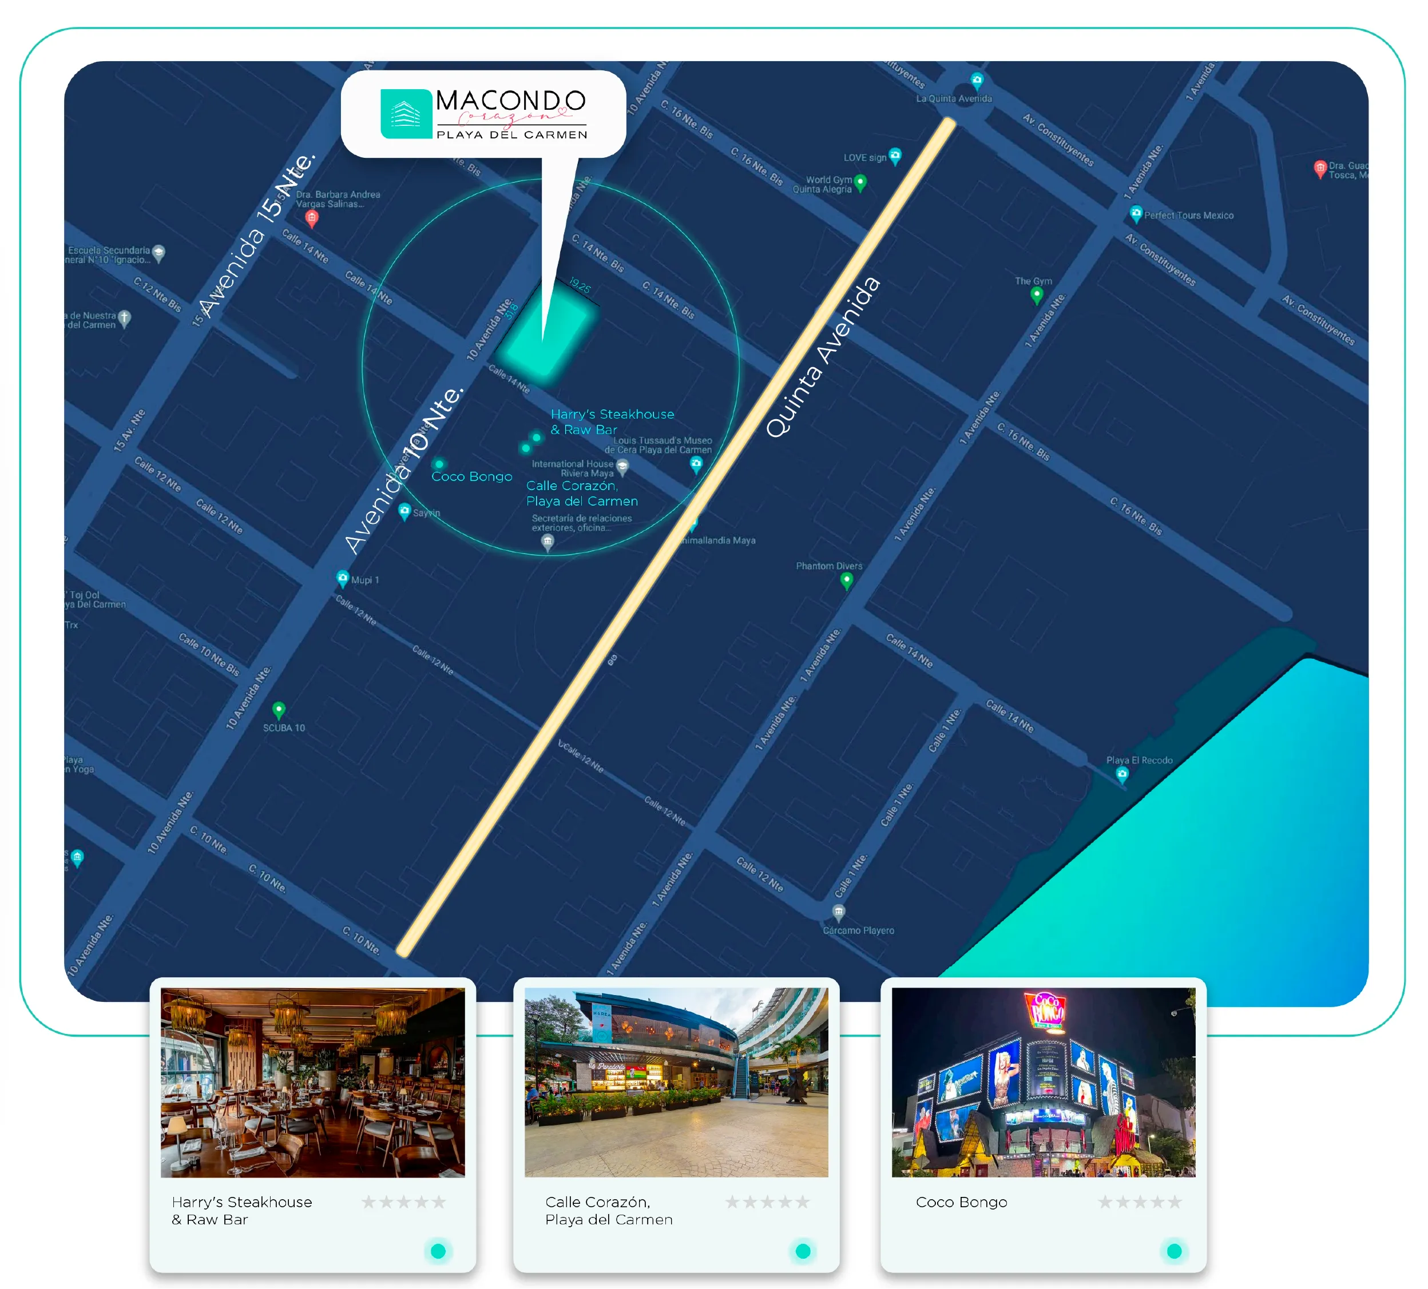Click the LOVE sign camera pin
The height and width of the screenshot is (1289, 1428).
click(x=895, y=155)
